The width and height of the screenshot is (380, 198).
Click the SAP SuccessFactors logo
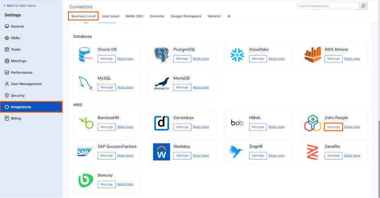(x=86, y=152)
